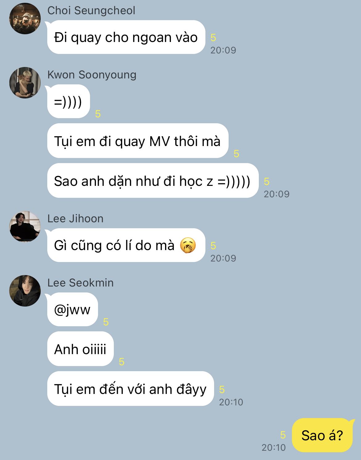Tap "Tụi em đến với anh đâyy" bubble
The height and width of the screenshot is (460, 361).
click(x=130, y=389)
